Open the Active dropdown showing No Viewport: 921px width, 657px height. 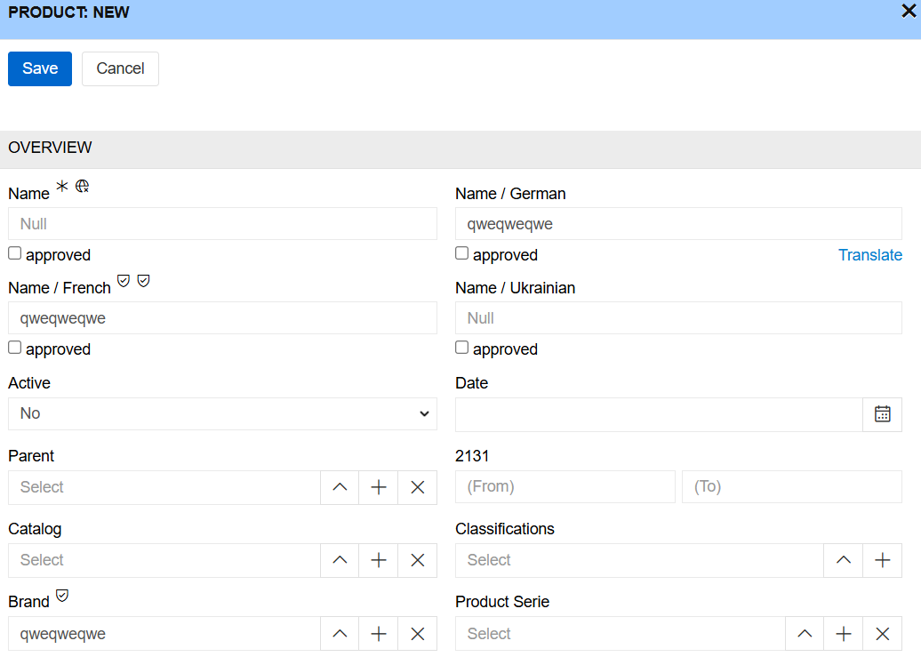[x=222, y=413]
